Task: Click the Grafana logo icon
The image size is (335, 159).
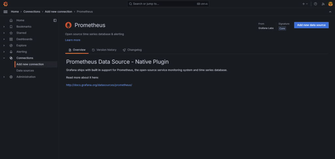Action: coord(6,4)
